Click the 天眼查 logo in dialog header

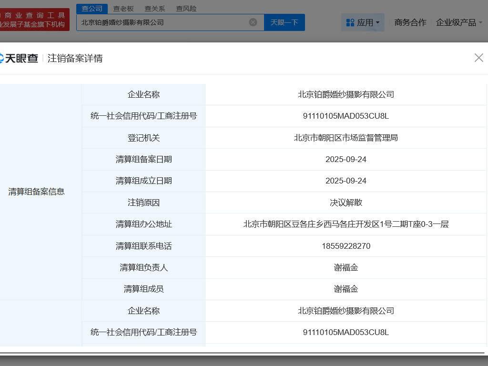click(x=19, y=58)
